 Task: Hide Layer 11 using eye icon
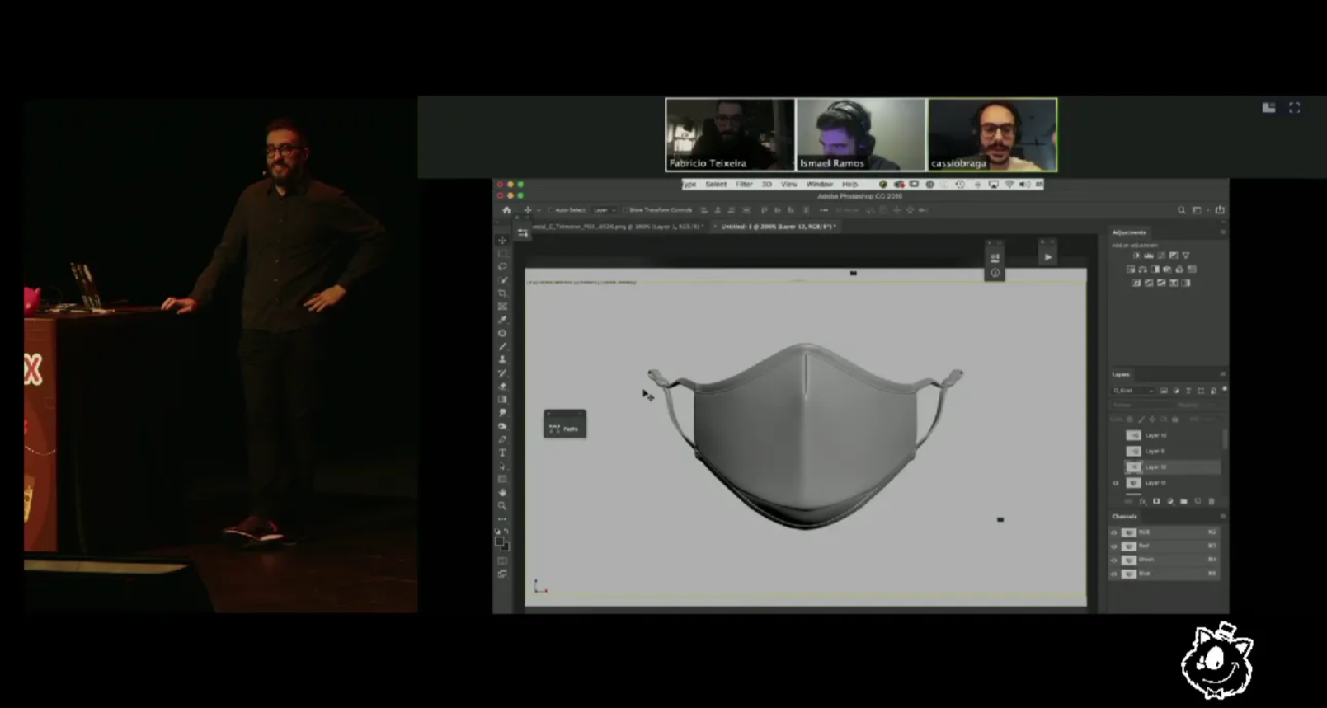pyautogui.click(x=1116, y=483)
